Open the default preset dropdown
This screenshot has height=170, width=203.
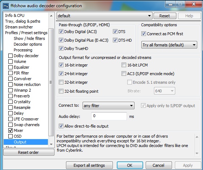point(105,16)
